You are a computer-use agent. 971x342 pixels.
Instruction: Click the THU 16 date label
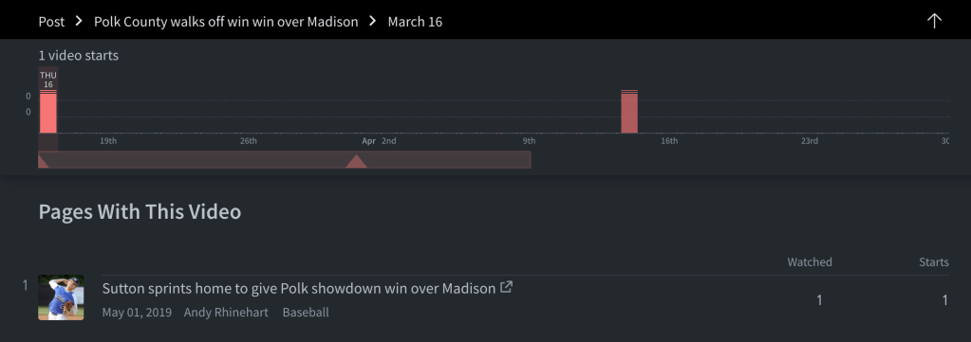coord(48,80)
